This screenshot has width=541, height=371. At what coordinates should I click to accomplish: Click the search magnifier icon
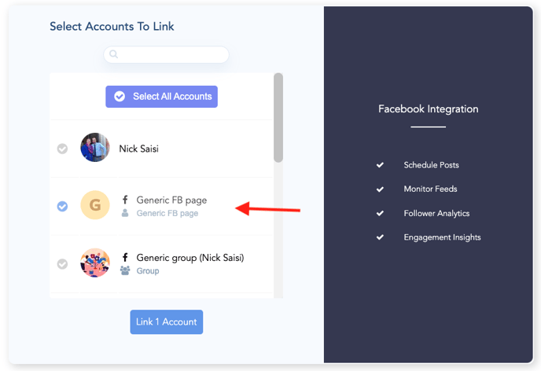click(x=113, y=54)
